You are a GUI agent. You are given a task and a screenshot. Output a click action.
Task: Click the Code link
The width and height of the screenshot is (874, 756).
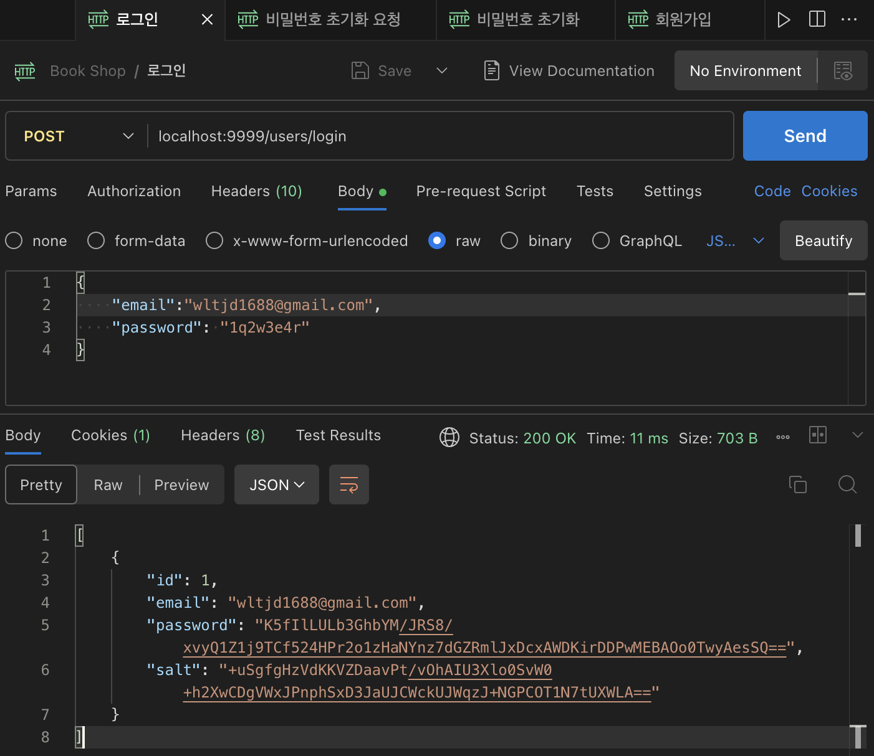(x=772, y=191)
